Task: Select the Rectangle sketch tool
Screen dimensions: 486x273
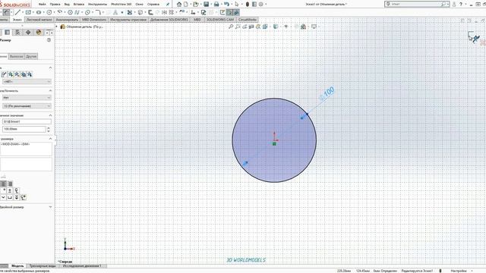Action: [28, 12]
